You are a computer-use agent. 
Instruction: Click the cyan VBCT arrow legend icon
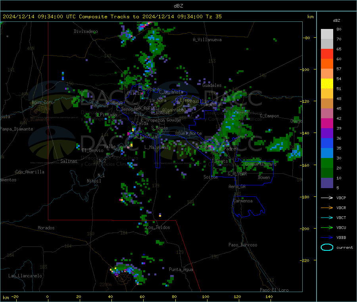click(x=327, y=217)
